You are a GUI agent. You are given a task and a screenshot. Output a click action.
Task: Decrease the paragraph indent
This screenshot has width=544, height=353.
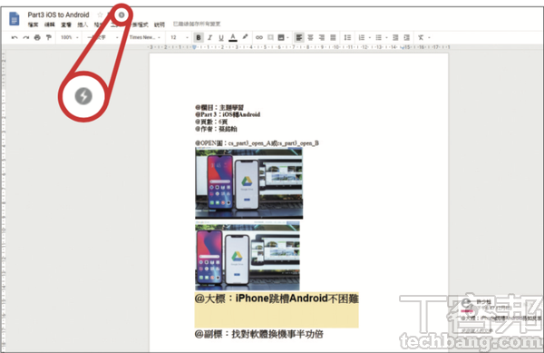pos(395,37)
